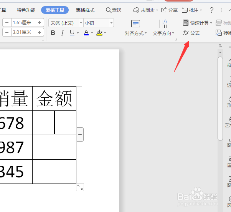Click the 标题 repeat header icon

point(219,23)
